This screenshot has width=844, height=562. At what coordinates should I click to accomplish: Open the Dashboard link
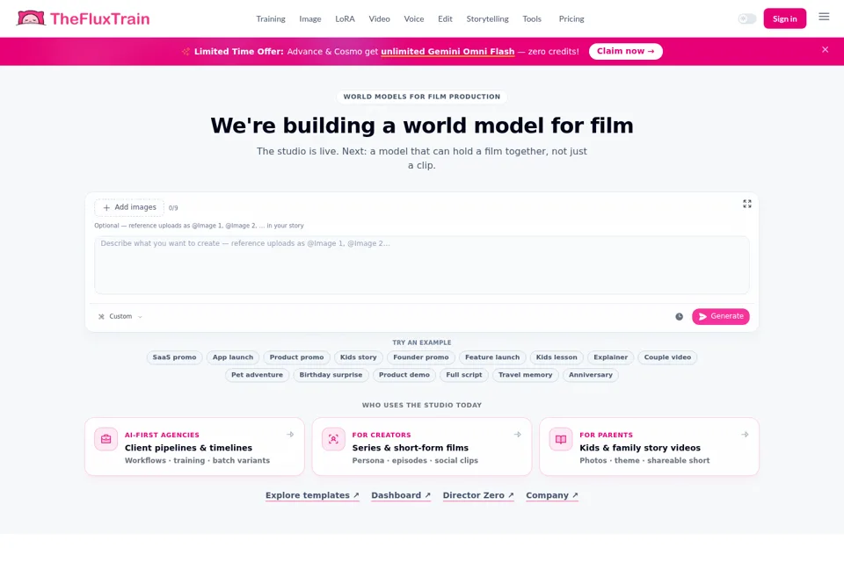[401, 495]
